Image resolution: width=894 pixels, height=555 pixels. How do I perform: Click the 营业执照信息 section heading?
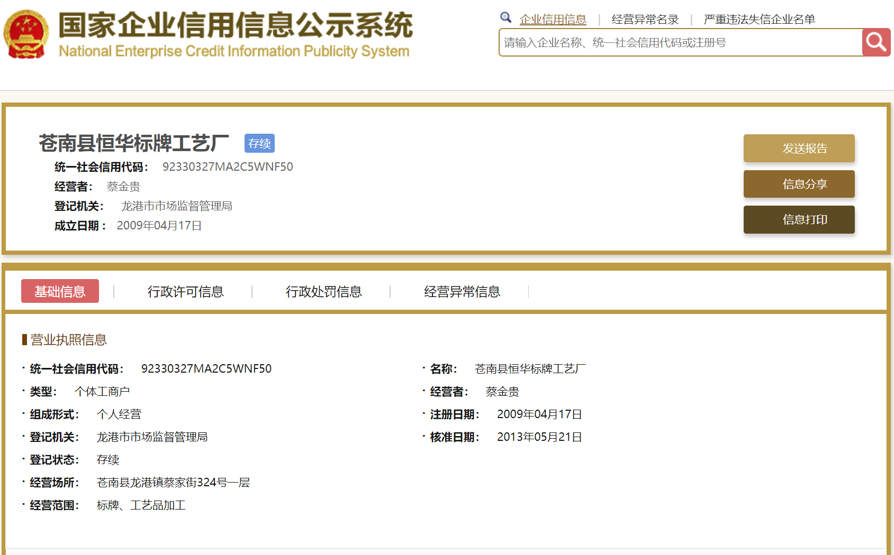tap(68, 339)
